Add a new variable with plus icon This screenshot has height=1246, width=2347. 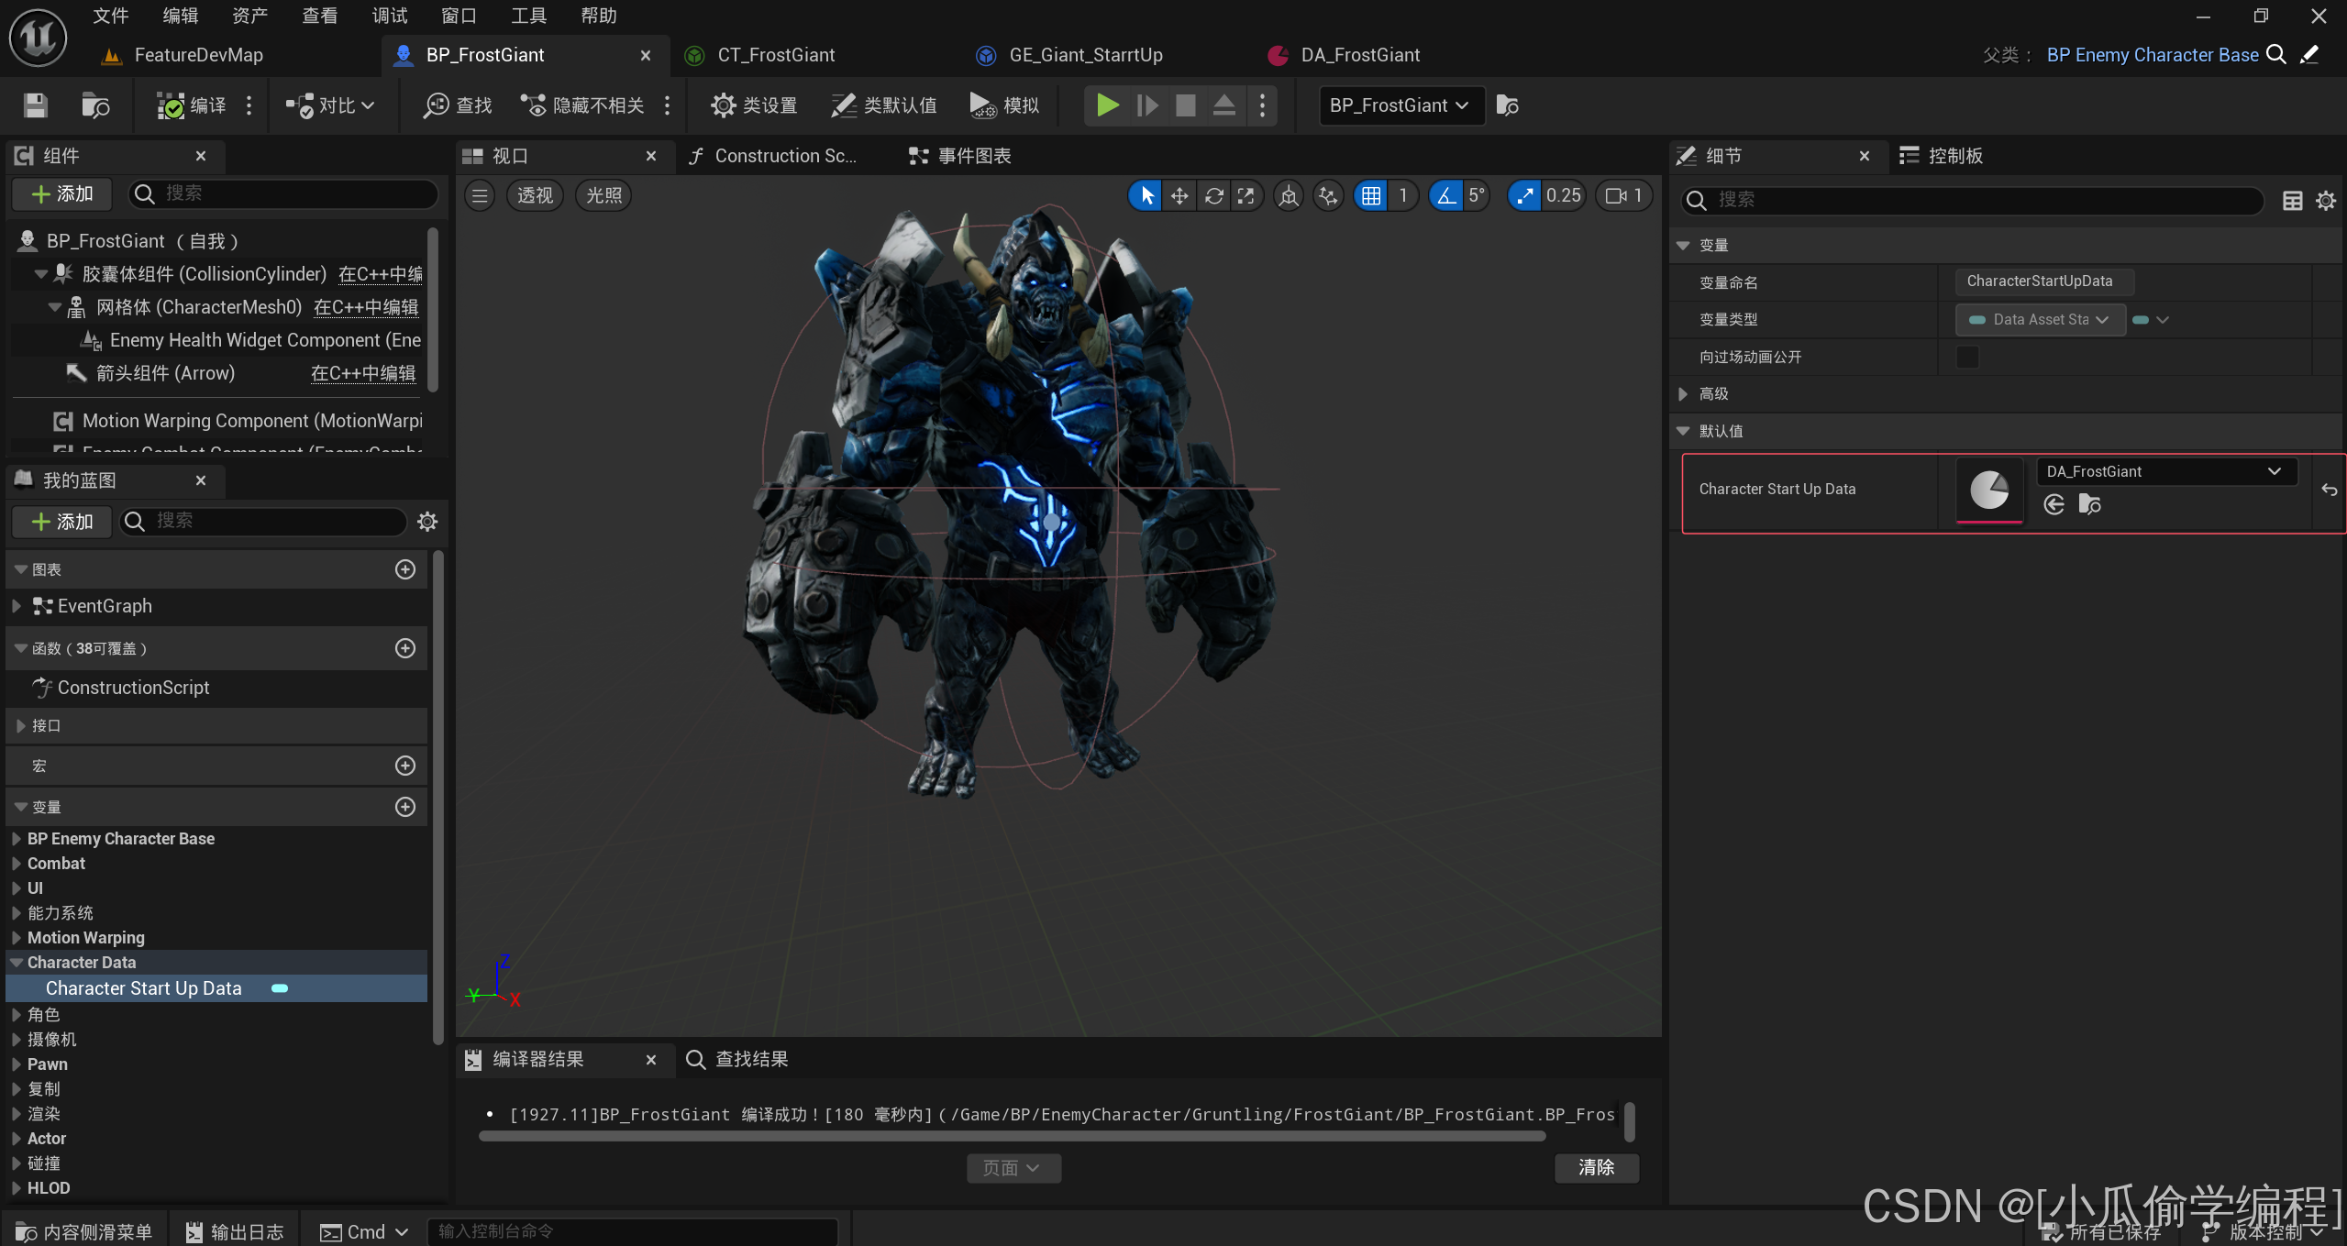coord(405,807)
